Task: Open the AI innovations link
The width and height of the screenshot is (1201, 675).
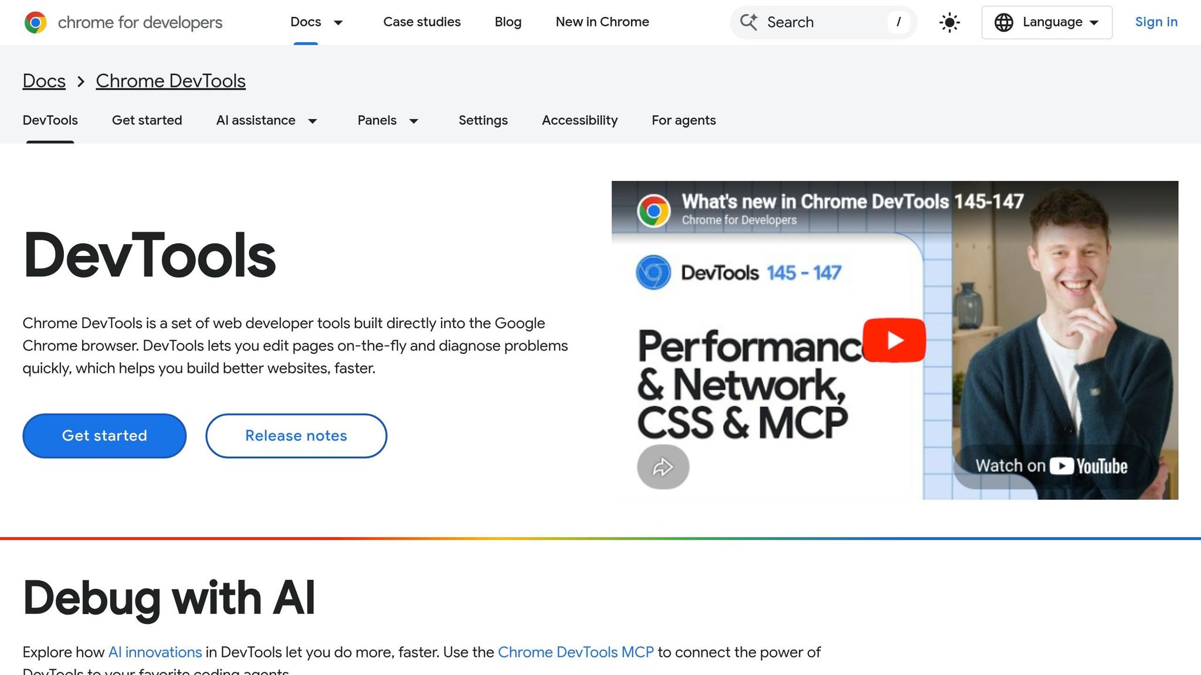Action: coord(155,652)
